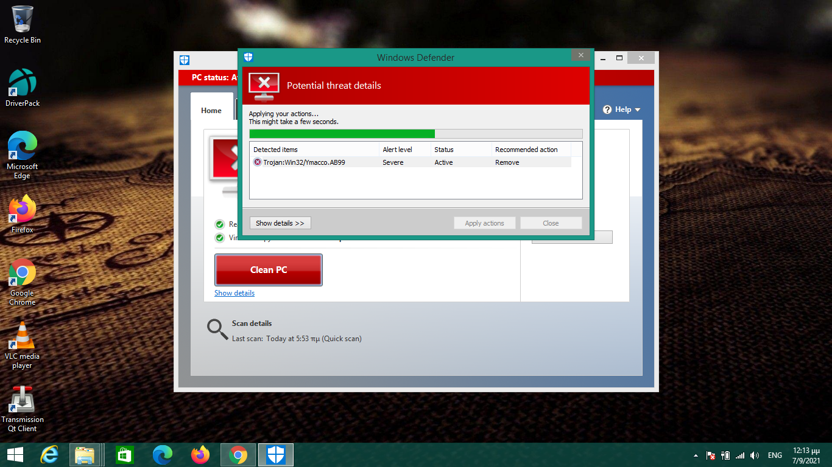The width and height of the screenshot is (832, 467).
Task: Open Internet Explorer from the taskbar
Action: [x=49, y=455]
